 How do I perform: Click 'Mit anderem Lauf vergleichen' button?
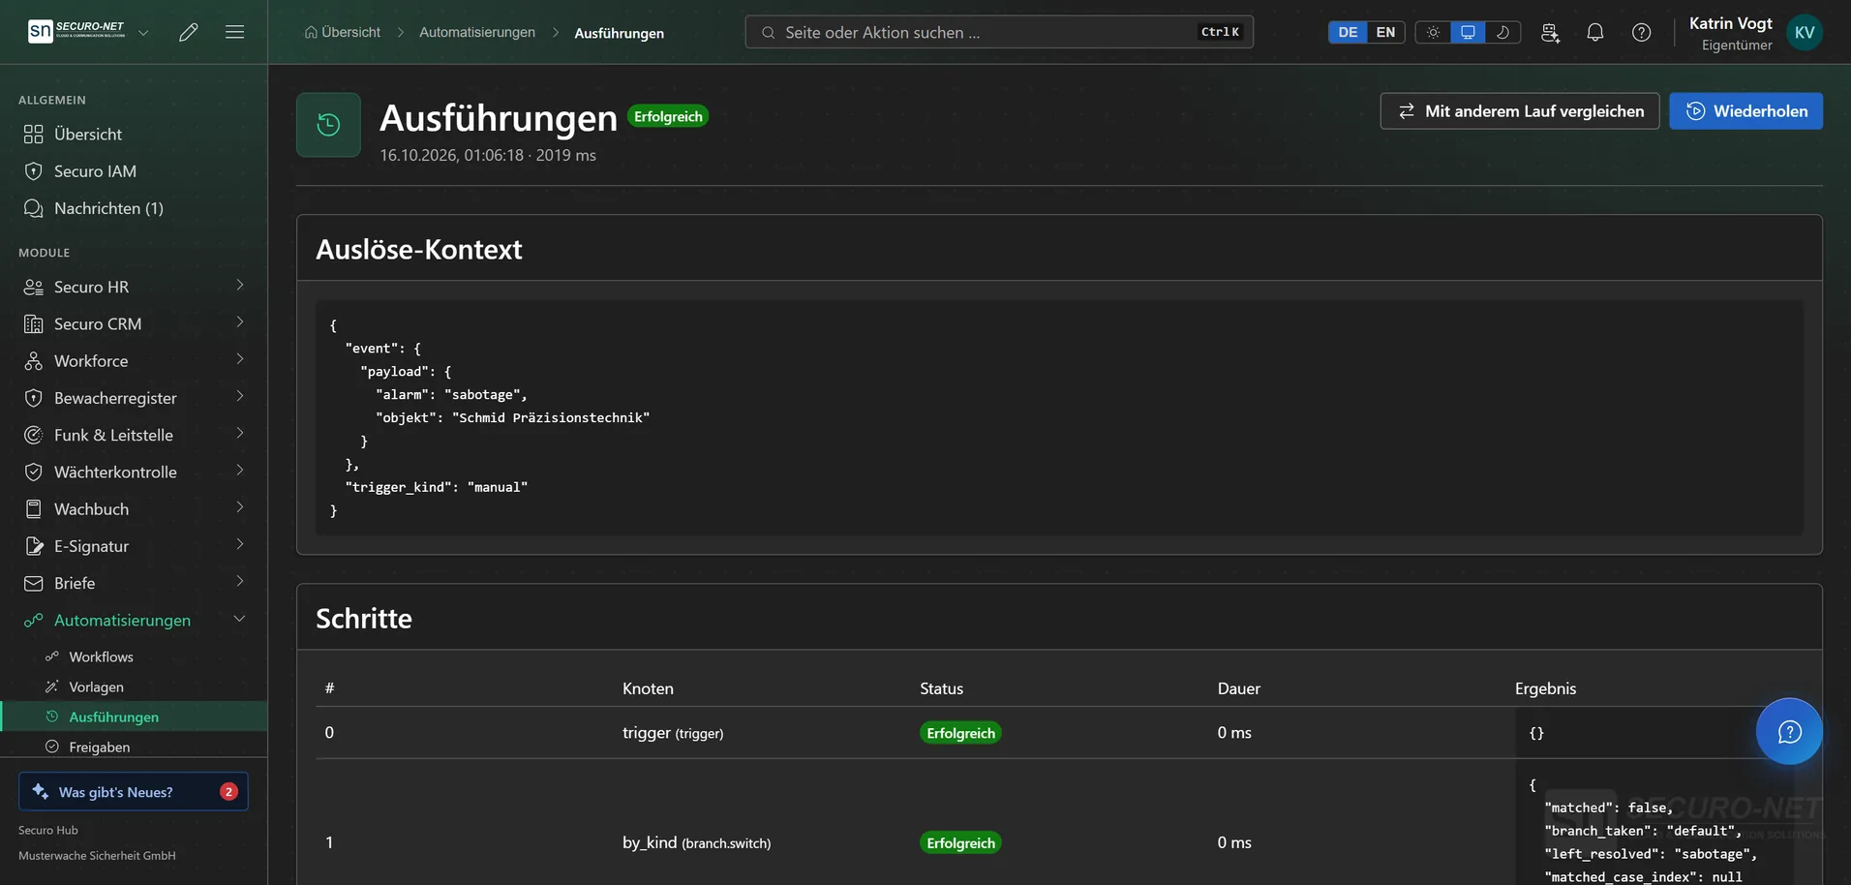tap(1520, 111)
